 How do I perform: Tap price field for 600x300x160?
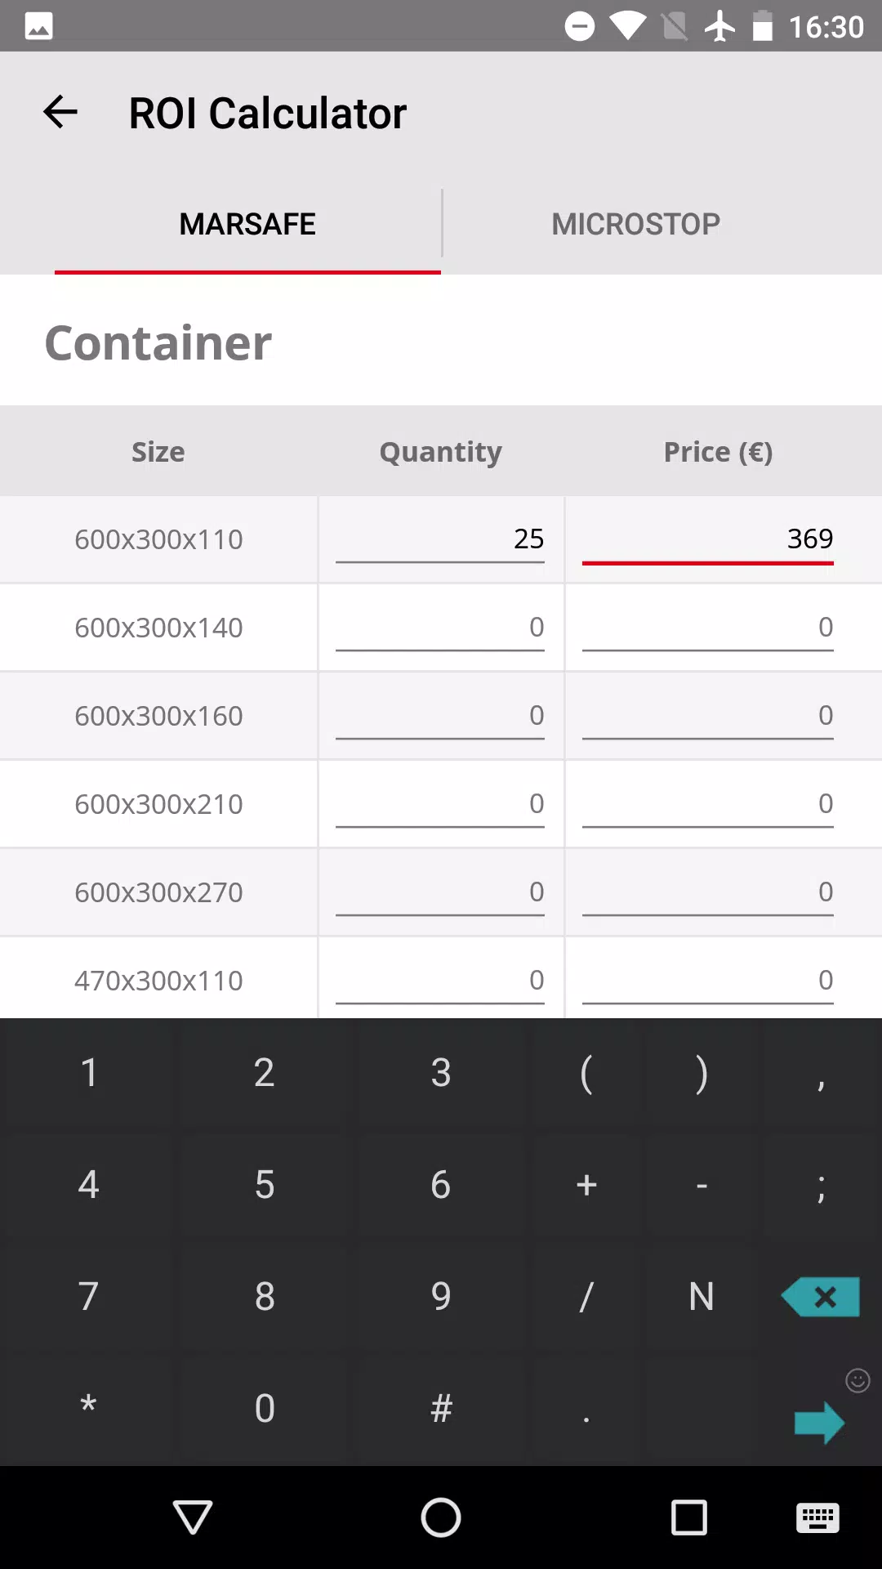point(708,716)
